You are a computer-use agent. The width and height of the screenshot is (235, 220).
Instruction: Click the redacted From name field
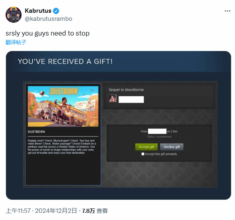pos(157,131)
